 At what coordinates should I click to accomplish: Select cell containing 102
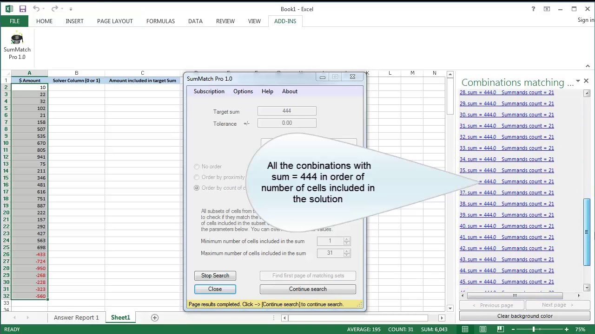click(x=29, y=108)
